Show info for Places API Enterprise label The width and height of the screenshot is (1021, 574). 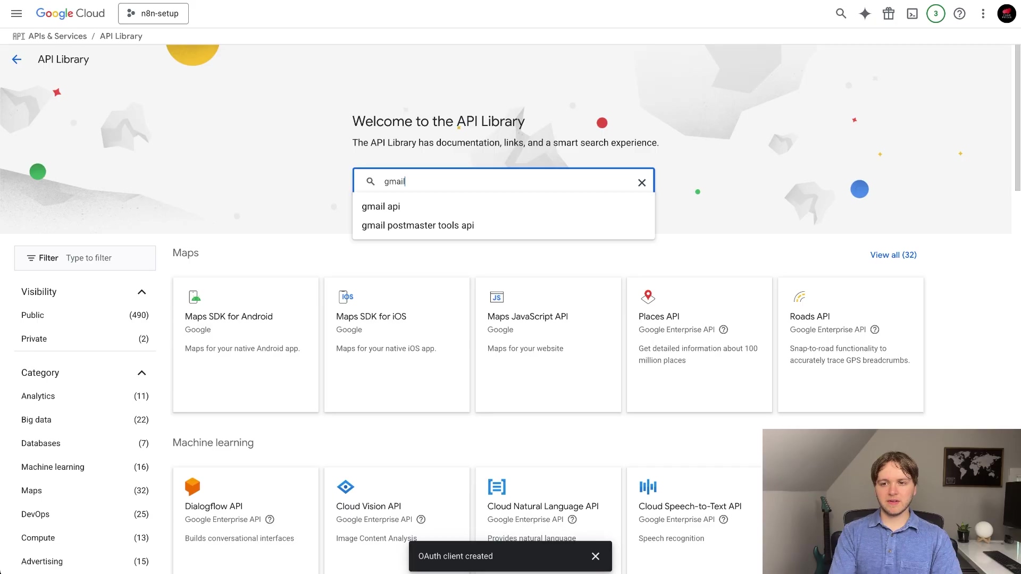[x=723, y=330]
